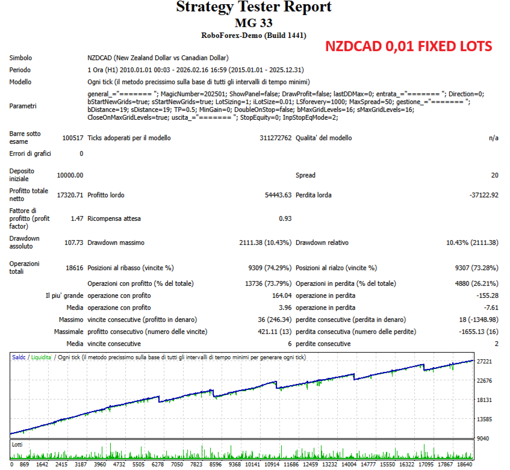Click the bDistance=19 parameter line
The height and width of the screenshot is (470, 510).
pos(250,110)
